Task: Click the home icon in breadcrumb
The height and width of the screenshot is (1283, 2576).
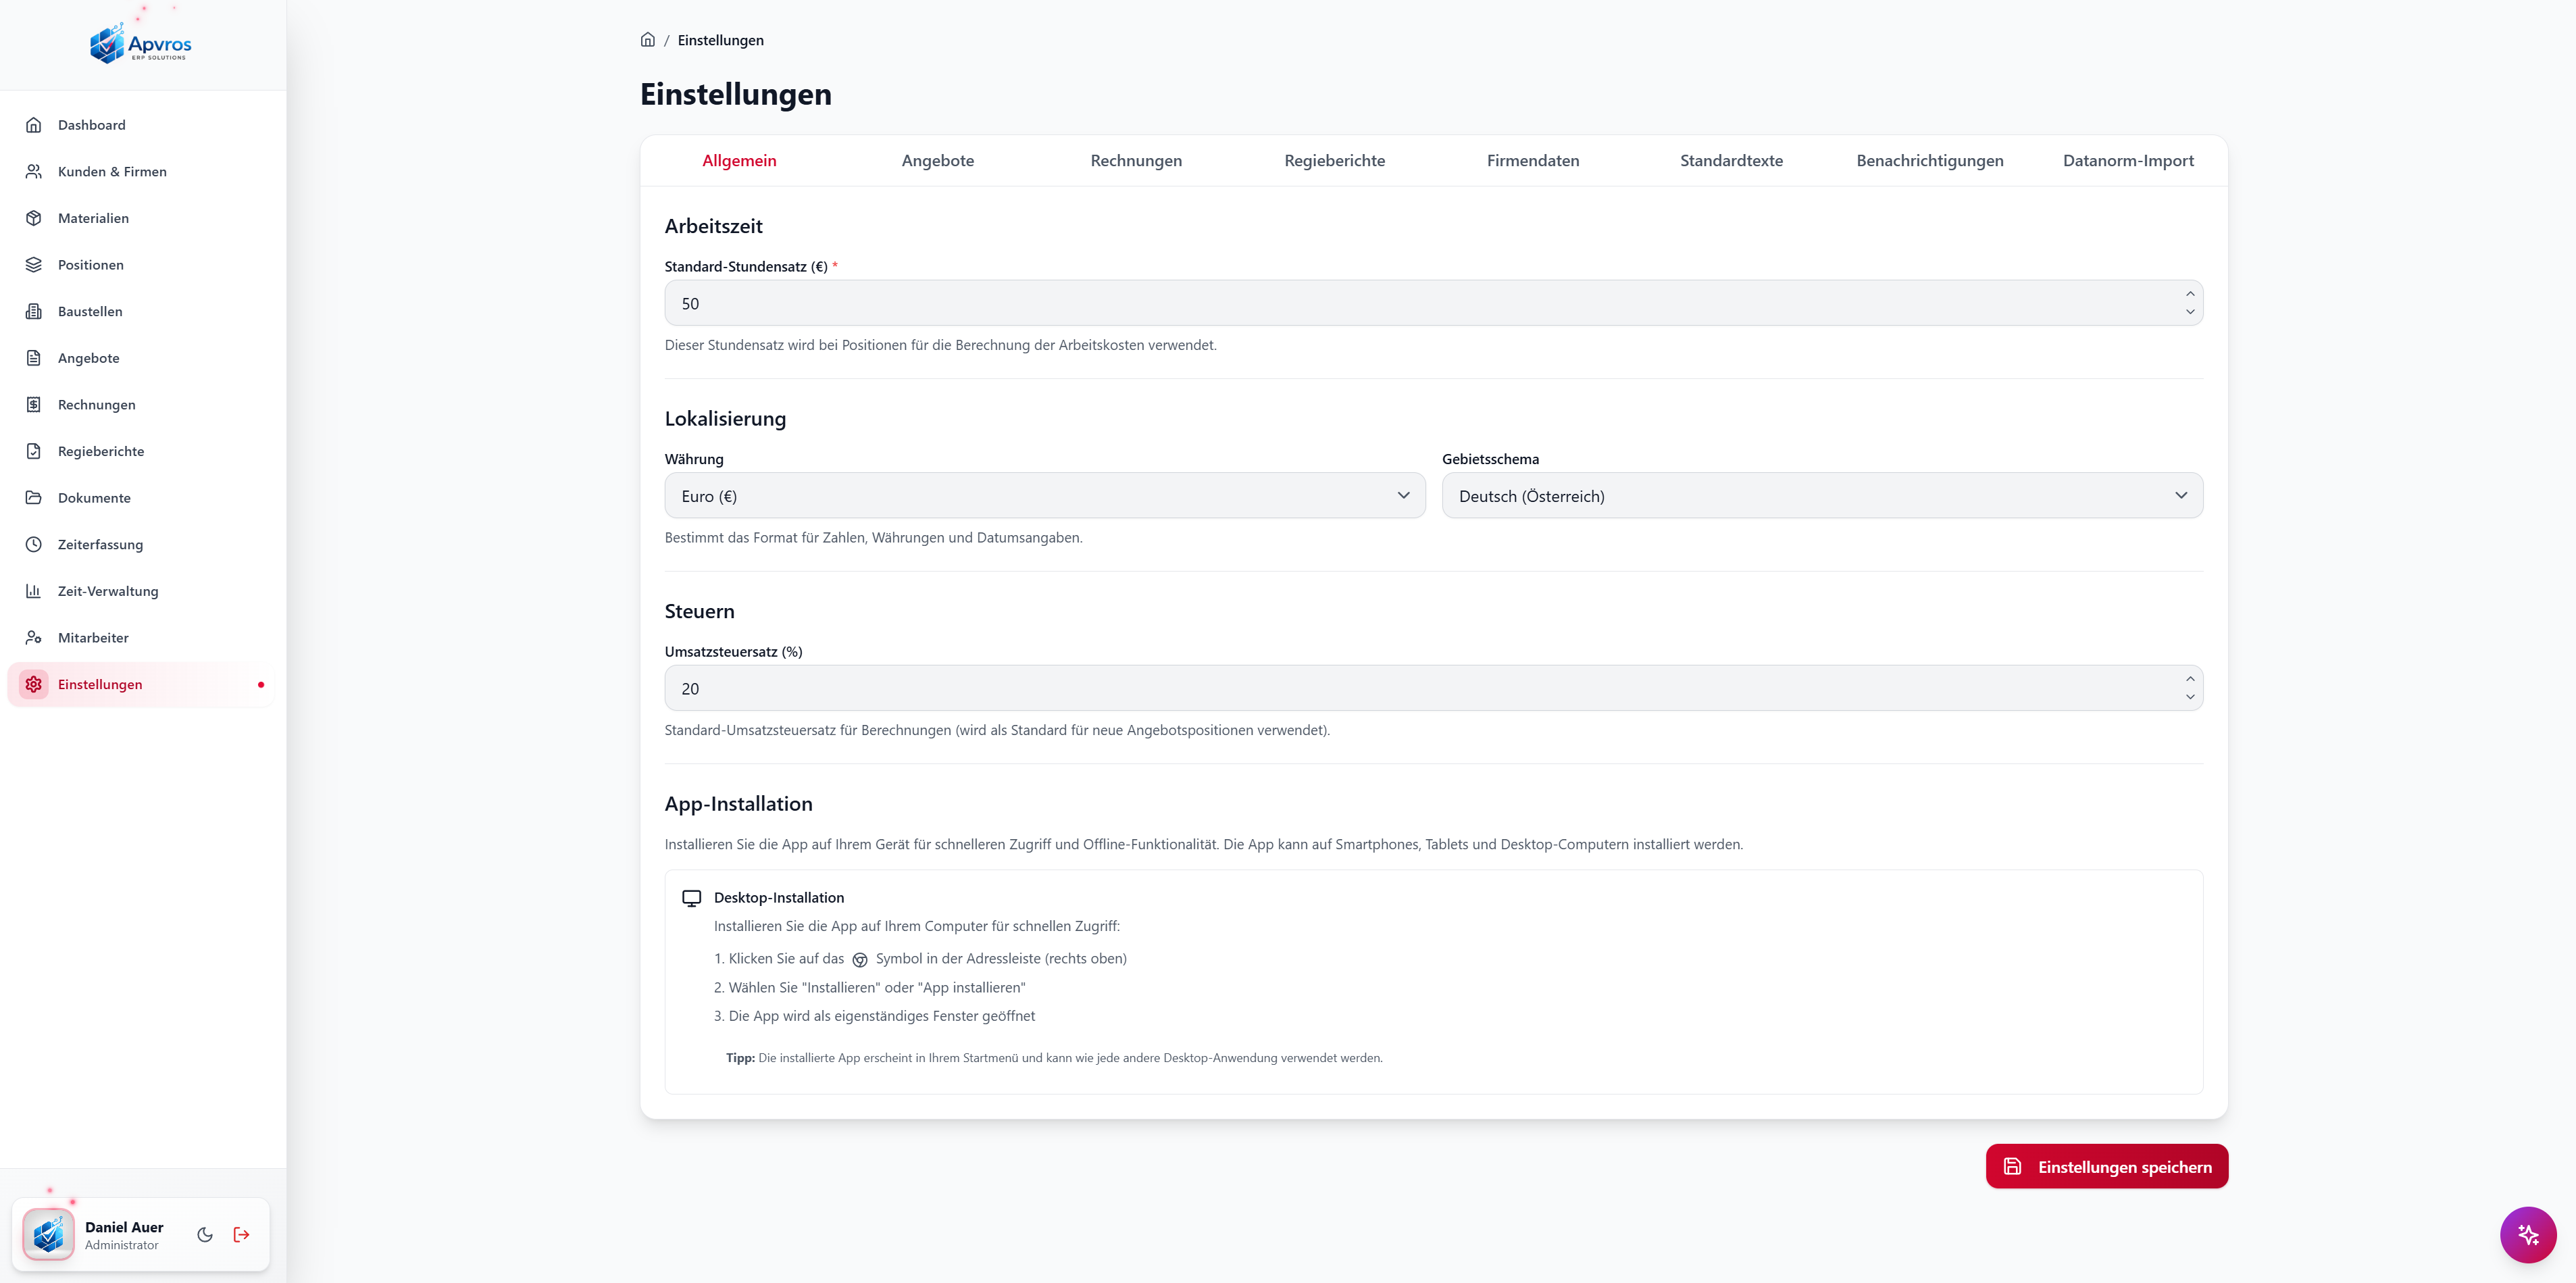Action: click(x=648, y=40)
